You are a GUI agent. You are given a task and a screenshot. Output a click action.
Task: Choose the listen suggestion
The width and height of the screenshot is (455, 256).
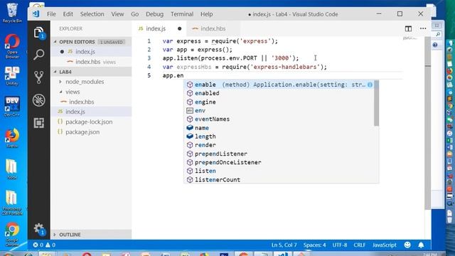(279, 171)
